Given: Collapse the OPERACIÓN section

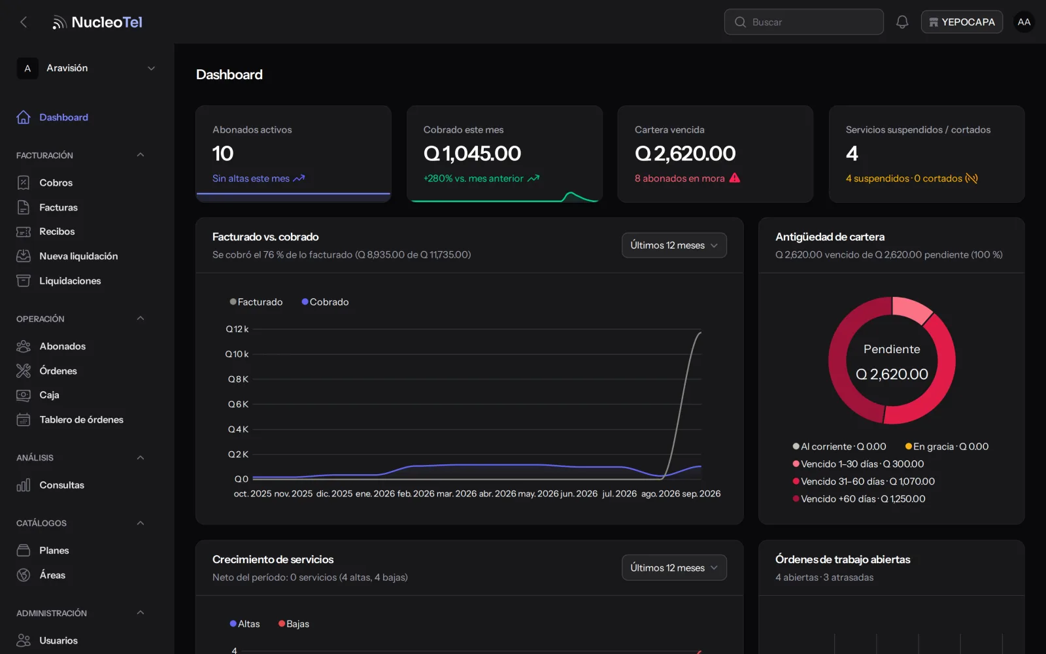Looking at the screenshot, I should coord(140,318).
